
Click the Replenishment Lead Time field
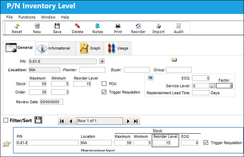(x=201, y=93)
